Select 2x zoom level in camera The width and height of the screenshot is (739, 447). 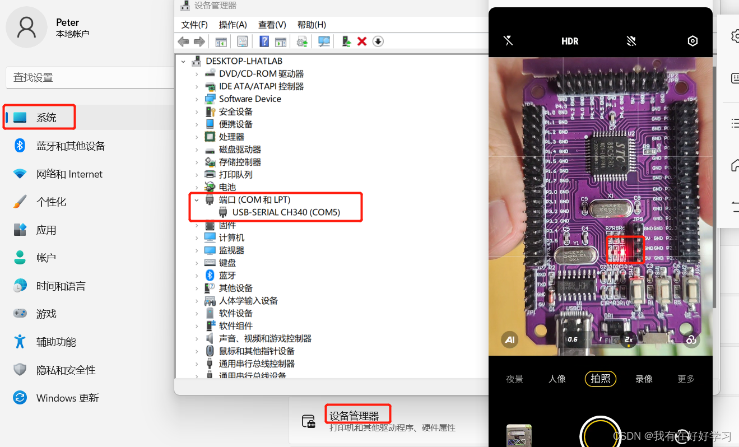(x=629, y=339)
